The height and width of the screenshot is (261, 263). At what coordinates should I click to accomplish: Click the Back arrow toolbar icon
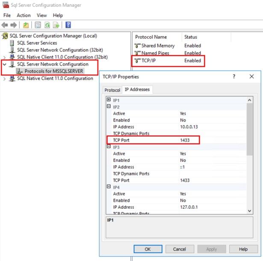point(5,25)
